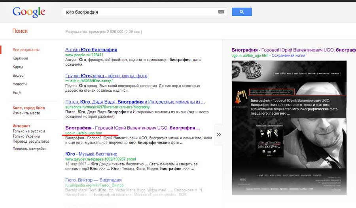Switch to Картинки results
The width and height of the screenshot is (356, 208).
(20, 59)
